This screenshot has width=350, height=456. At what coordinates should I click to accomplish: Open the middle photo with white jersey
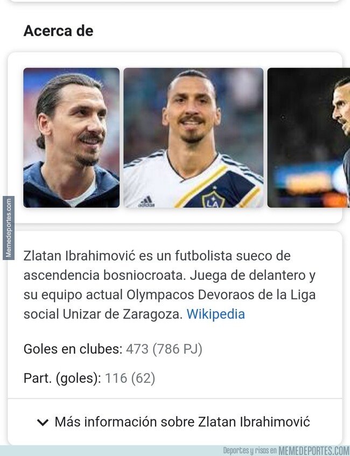coord(193,138)
